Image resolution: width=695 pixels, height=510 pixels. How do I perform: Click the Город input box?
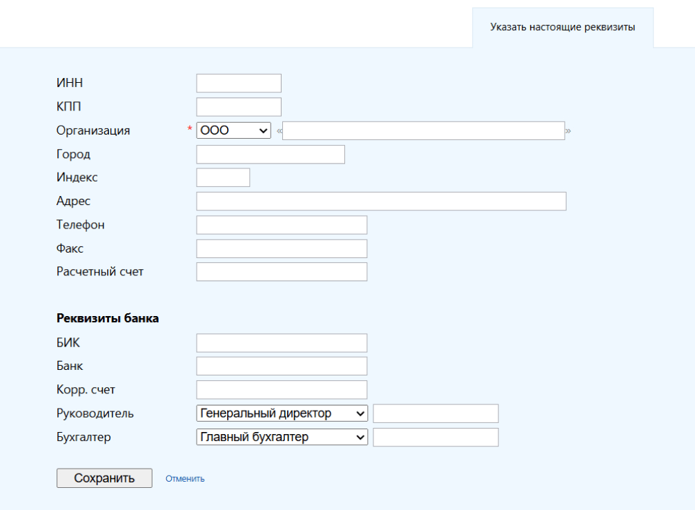tap(271, 155)
